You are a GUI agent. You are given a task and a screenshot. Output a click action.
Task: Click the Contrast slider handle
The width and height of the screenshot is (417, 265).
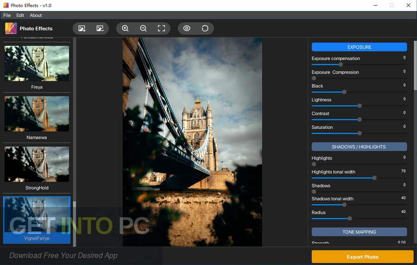point(360,120)
